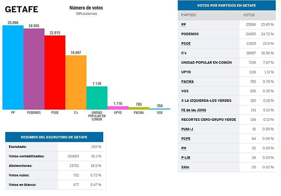281x196 pixels.
Task: Select RECORTES CERO-GRUPO VERDE row
Action: click(x=227, y=119)
